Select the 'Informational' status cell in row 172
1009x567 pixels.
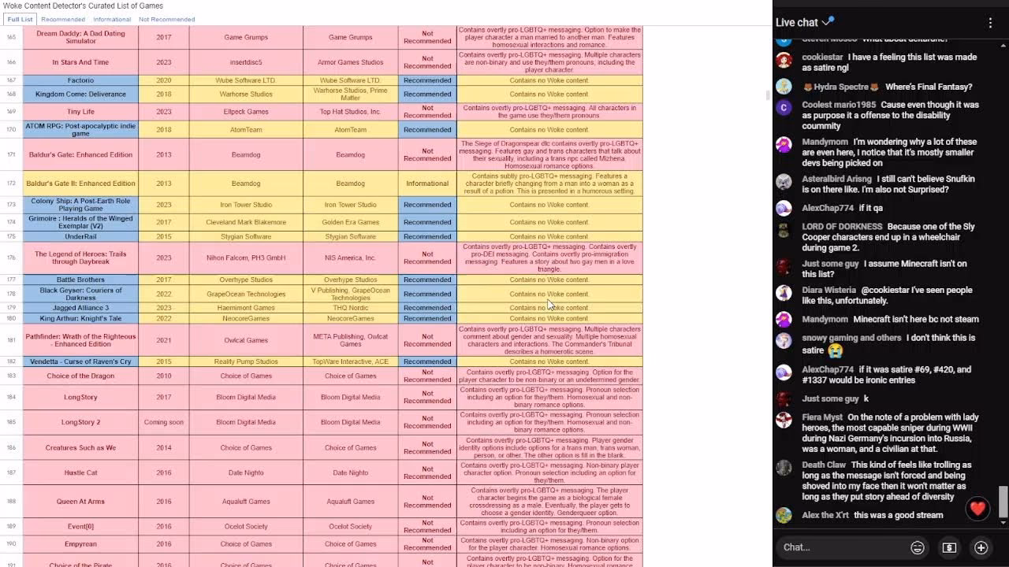pos(427,183)
